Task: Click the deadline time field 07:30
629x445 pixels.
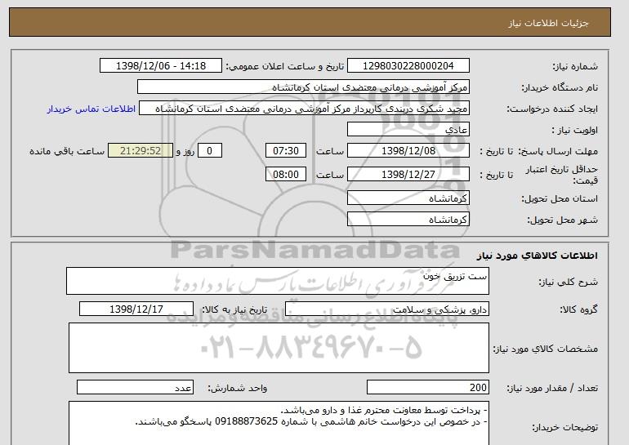Action: [x=286, y=151]
